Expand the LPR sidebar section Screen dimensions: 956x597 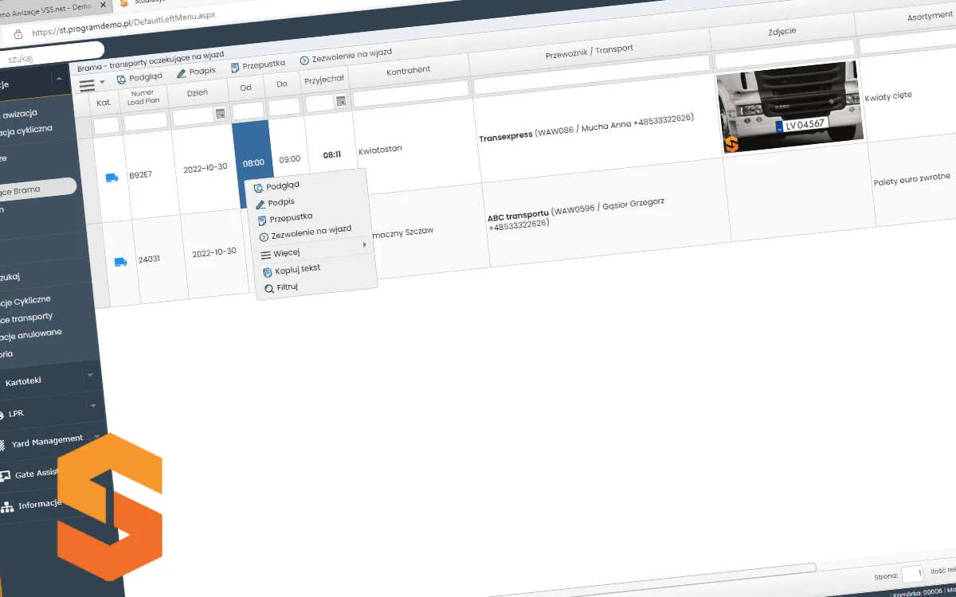coord(93,406)
